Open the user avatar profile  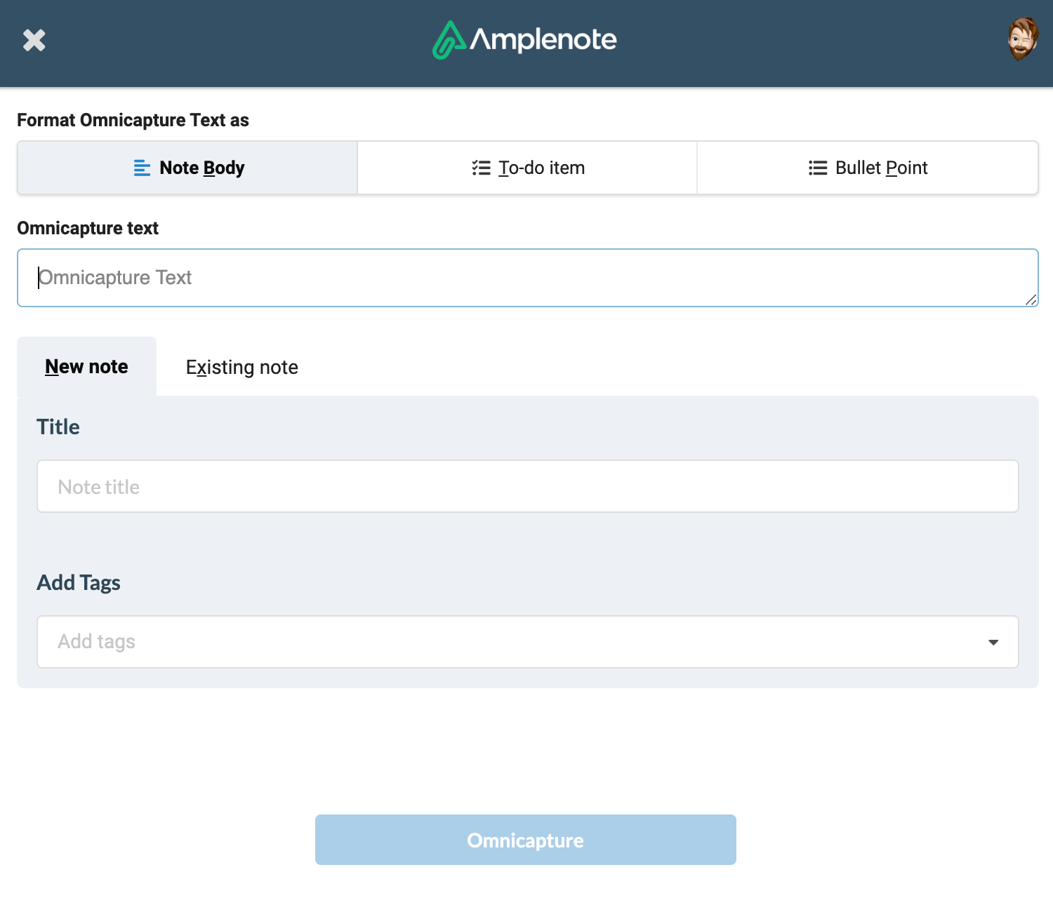point(1023,39)
